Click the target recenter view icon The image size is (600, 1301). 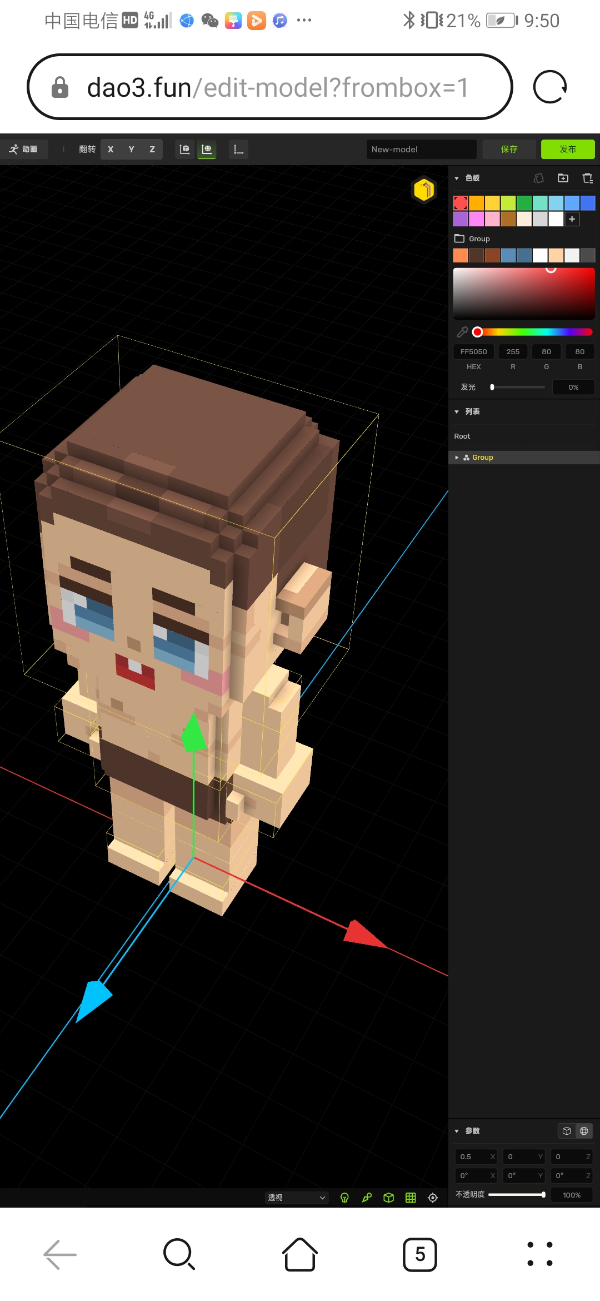click(x=433, y=1198)
